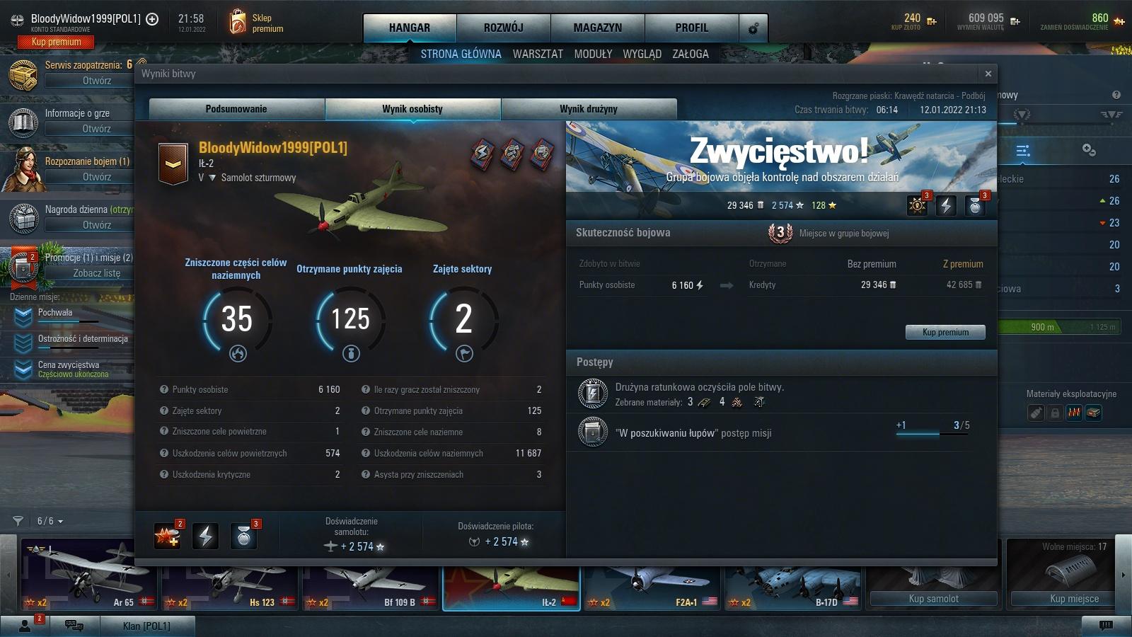This screenshot has height=637, width=1132.
Task: Click the second mission badge on the Ił-2 card
Action: (x=512, y=153)
